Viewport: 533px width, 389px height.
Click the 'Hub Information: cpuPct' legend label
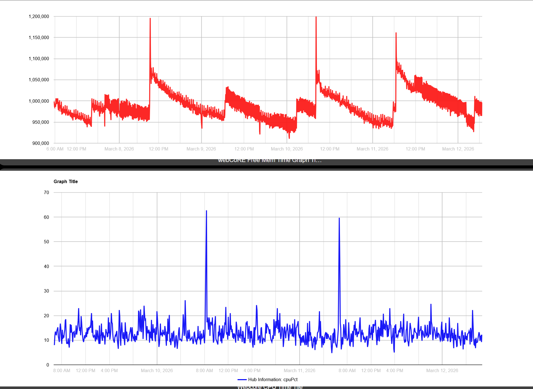pyautogui.click(x=273, y=379)
